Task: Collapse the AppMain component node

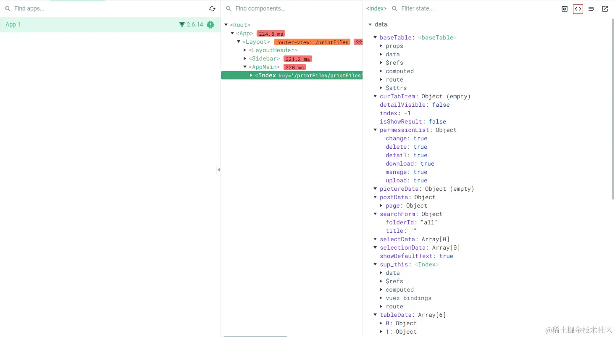Action: coord(245,67)
